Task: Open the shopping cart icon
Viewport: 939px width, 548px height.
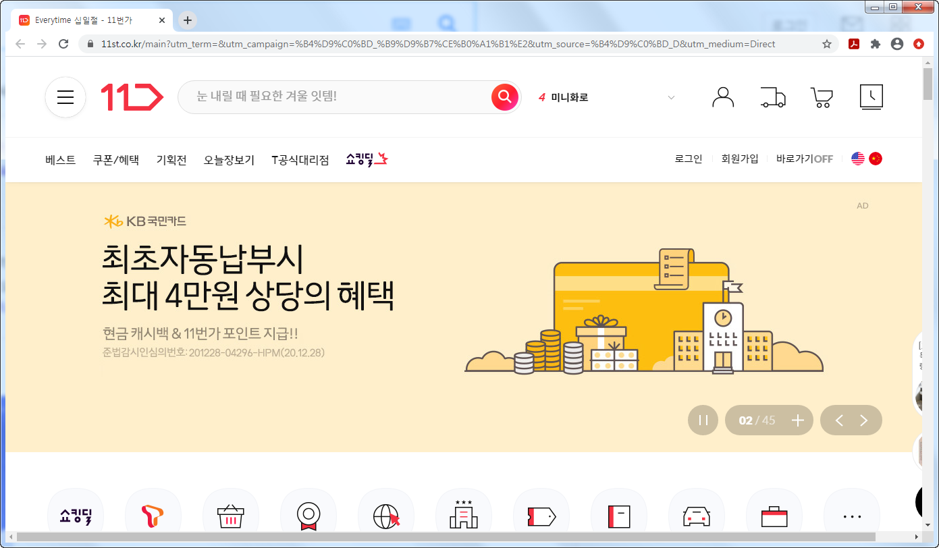Action: click(x=822, y=97)
